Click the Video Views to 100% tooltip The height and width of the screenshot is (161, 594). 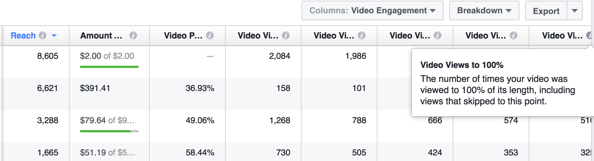503,83
